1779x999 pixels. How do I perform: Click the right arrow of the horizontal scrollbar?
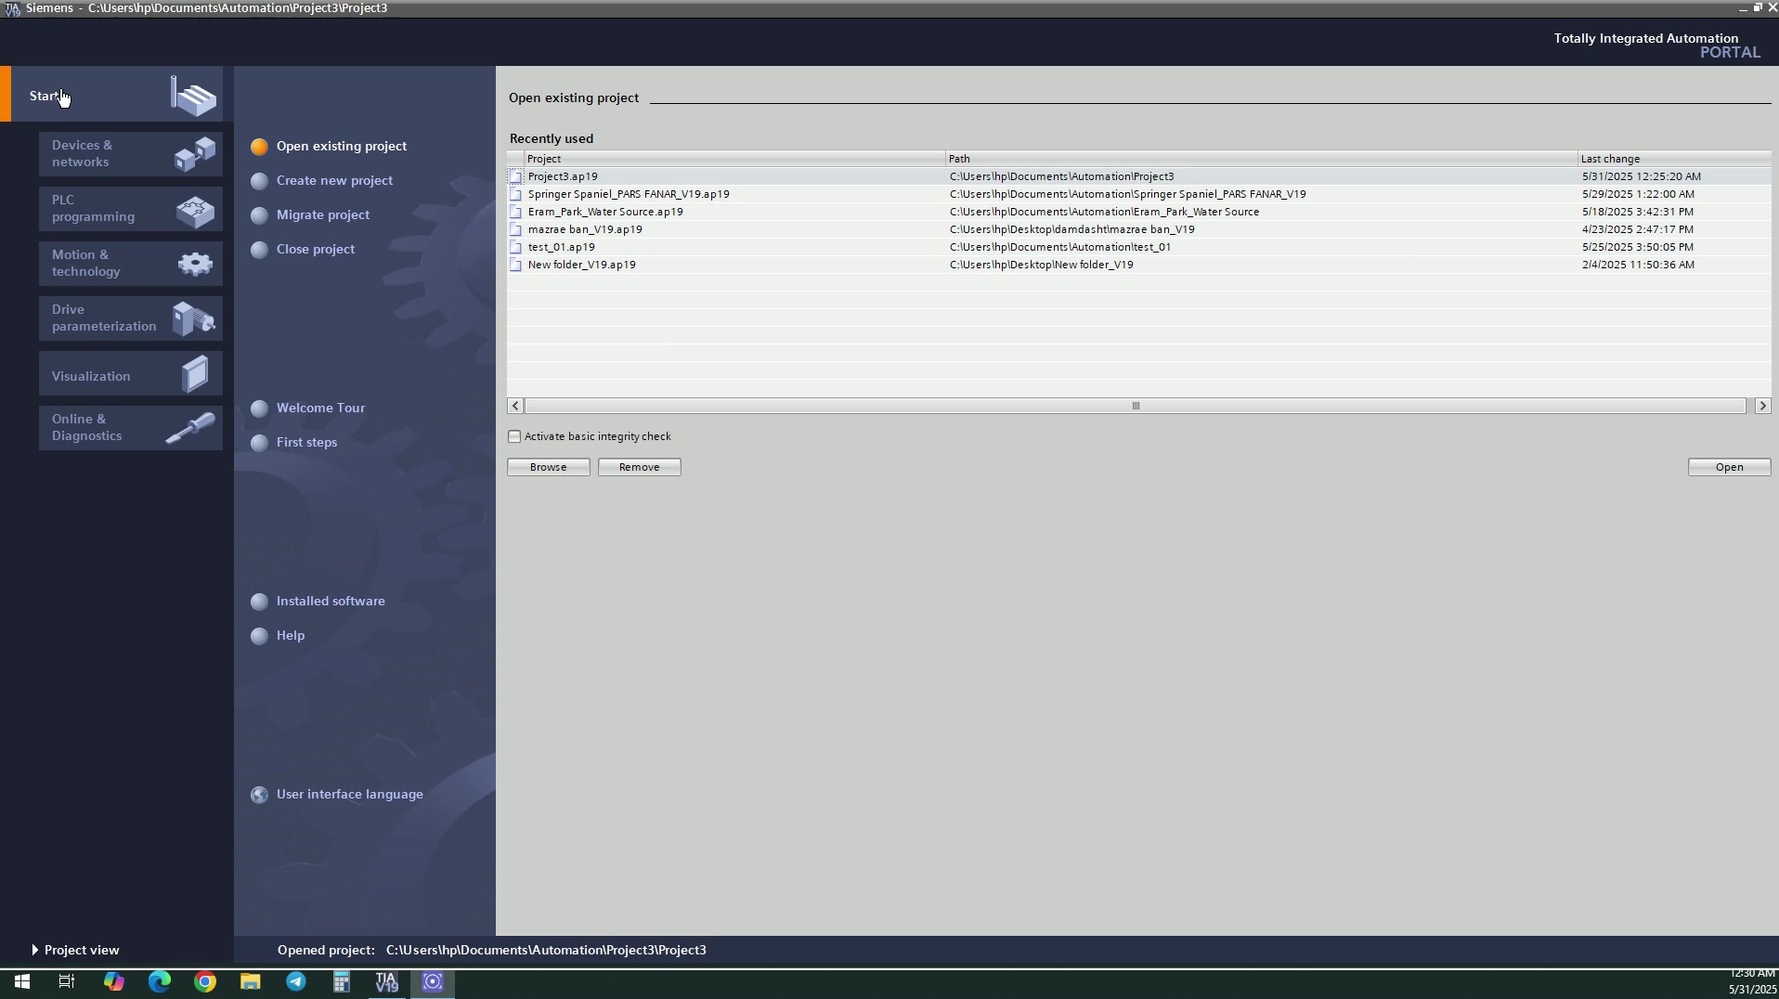click(x=1762, y=406)
